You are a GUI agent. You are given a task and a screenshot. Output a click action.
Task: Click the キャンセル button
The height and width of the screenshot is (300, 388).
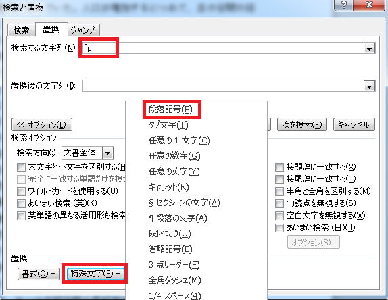click(x=354, y=124)
